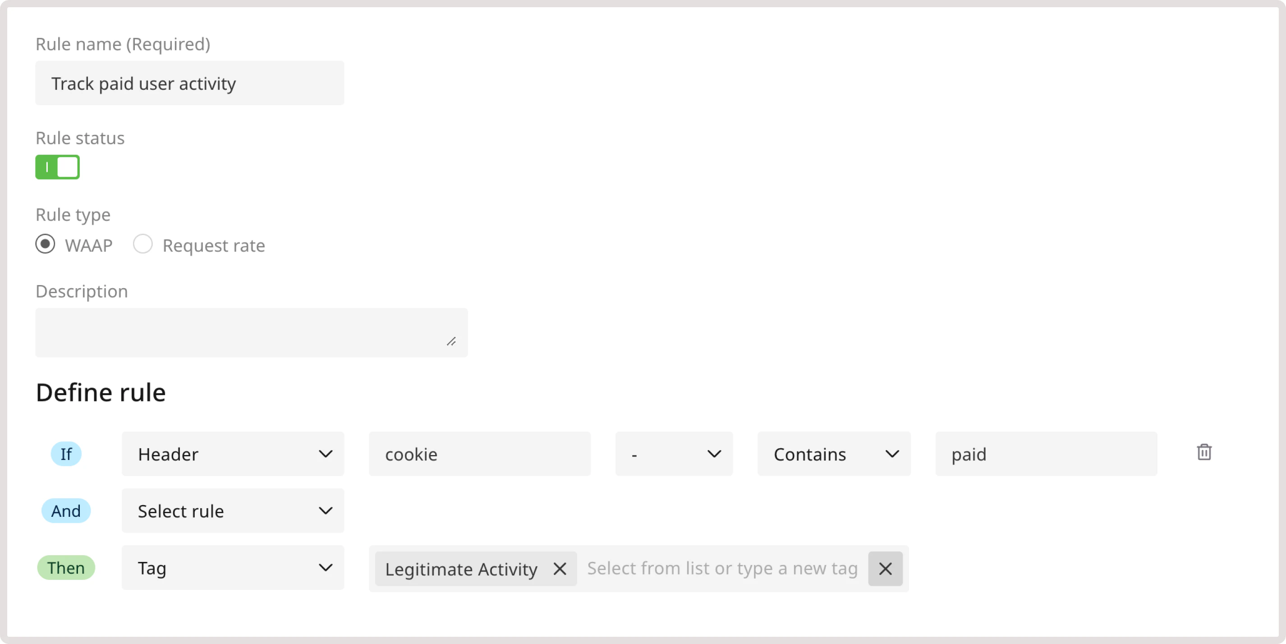Screen dimensions: 1286x644
Task: Click the cookie header name field
Action: [x=479, y=454]
